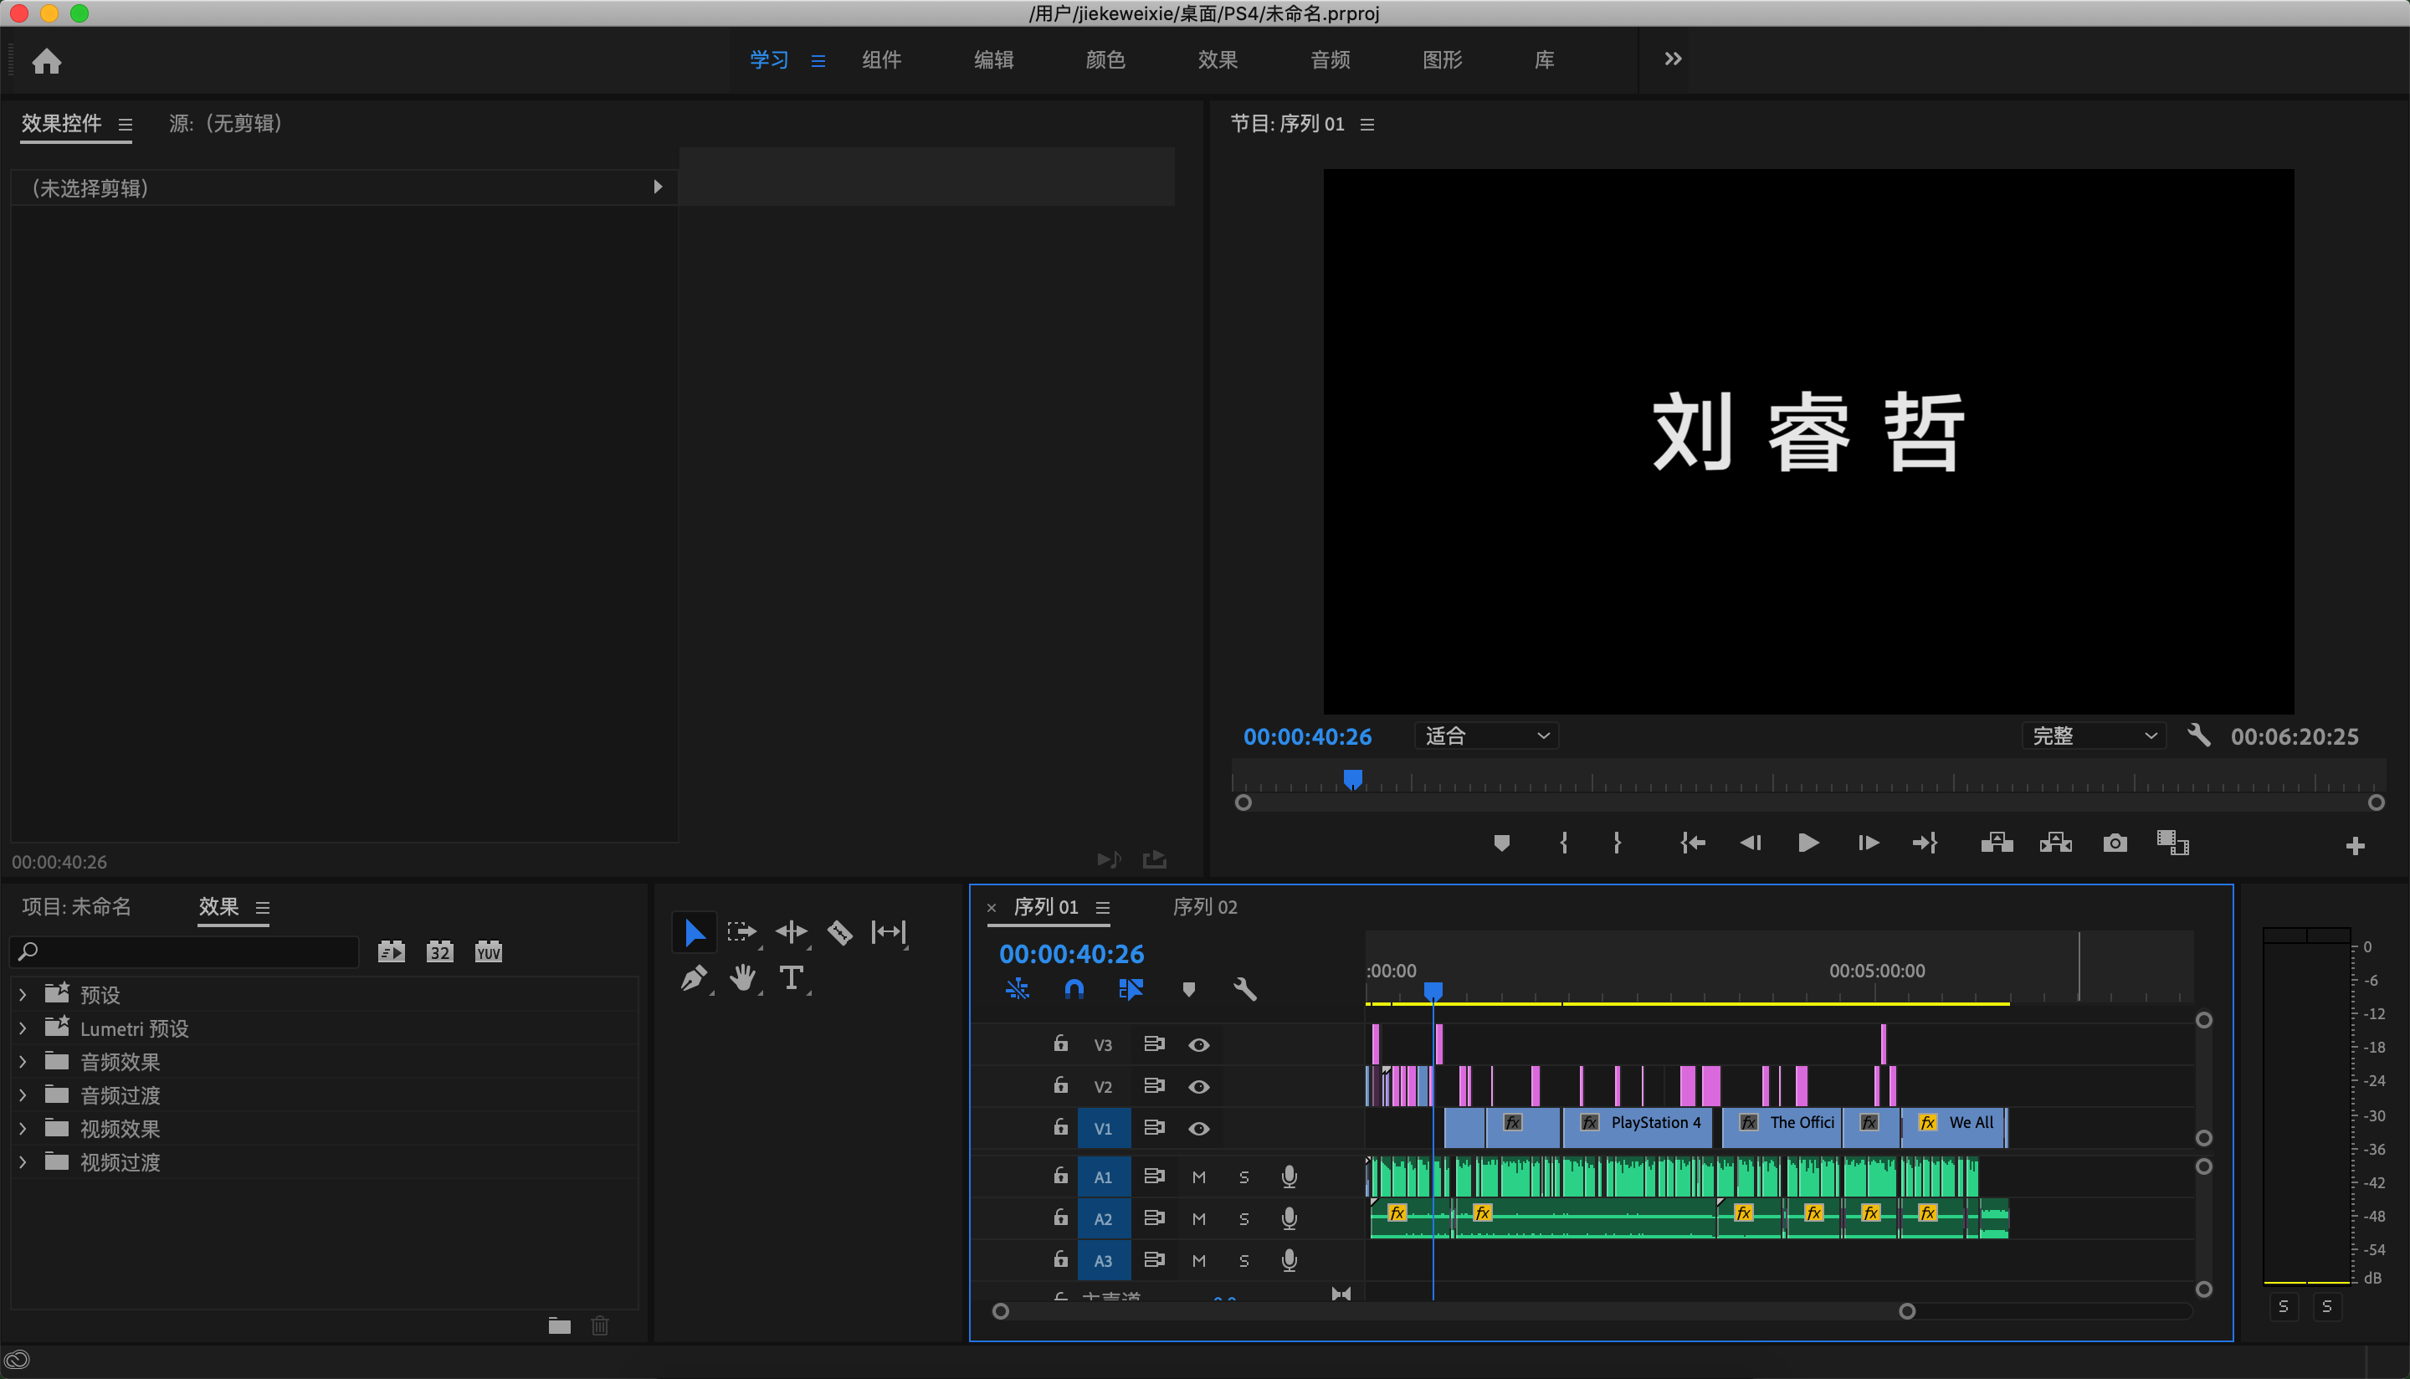Switch to 项目: 未命名 panel tab
Image resolution: width=2410 pixels, height=1379 pixels.
click(77, 907)
